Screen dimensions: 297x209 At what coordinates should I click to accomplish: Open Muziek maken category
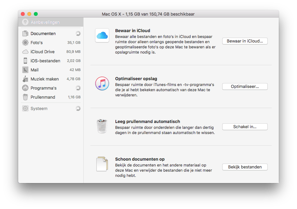click(x=51, y=79)
